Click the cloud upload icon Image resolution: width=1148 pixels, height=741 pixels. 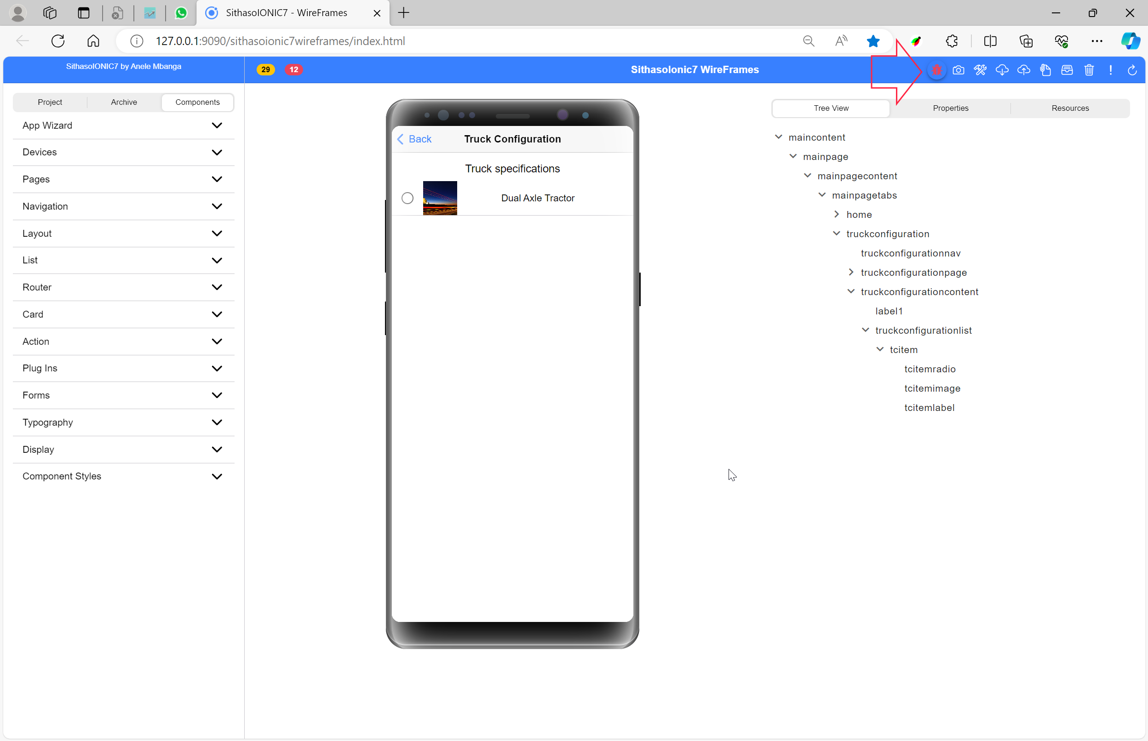pos(1023,70)
